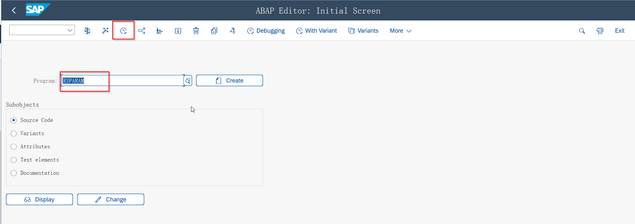Viewport: 635px width, 224px height.
Task: Click With Variant in the toolbar
Action: (317, 31)
